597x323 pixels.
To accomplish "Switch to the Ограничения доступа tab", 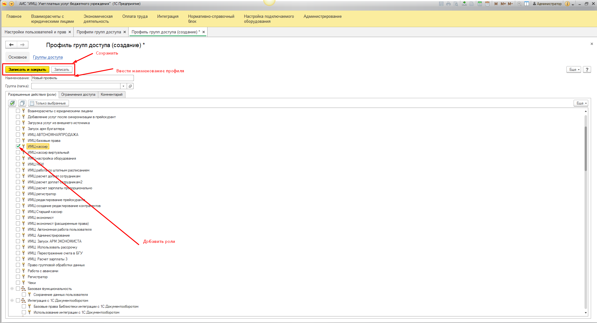I will point(78,94).
